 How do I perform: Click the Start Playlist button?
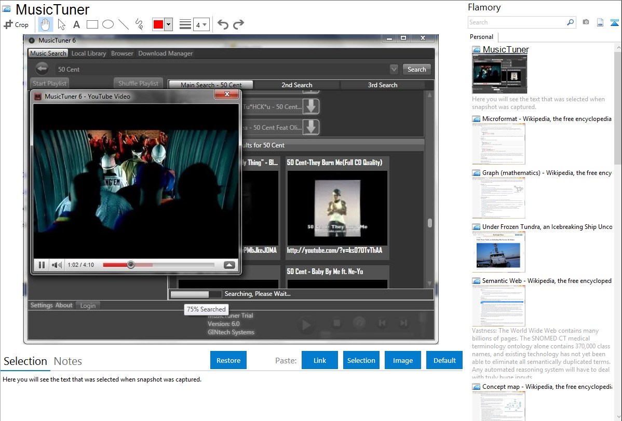[x=50, y=84]
